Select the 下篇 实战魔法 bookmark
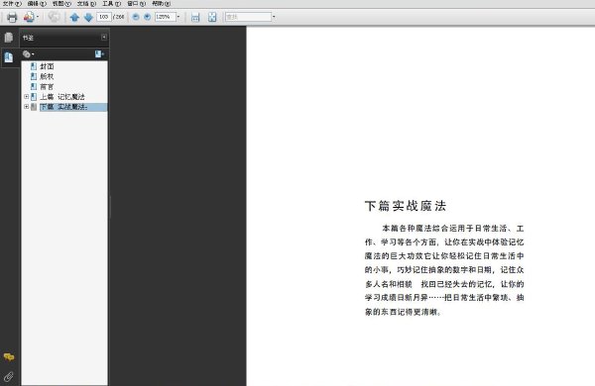595x386 pixels. (63, 107)
